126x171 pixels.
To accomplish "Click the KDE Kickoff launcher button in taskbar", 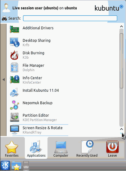I will (x=5, y=166).
